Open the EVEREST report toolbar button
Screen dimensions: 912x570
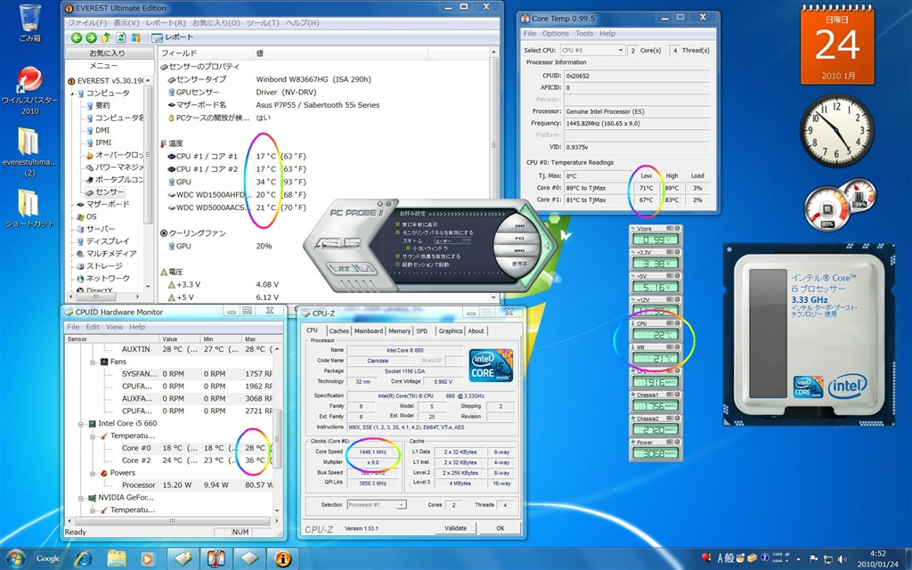[173, 37]
